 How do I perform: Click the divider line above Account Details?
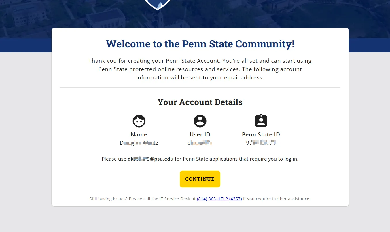click(x=200, y=87)
